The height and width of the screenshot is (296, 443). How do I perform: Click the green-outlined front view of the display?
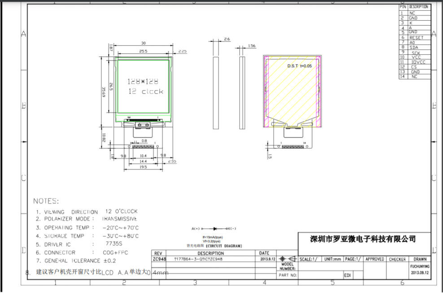click(x=143, y=88)
